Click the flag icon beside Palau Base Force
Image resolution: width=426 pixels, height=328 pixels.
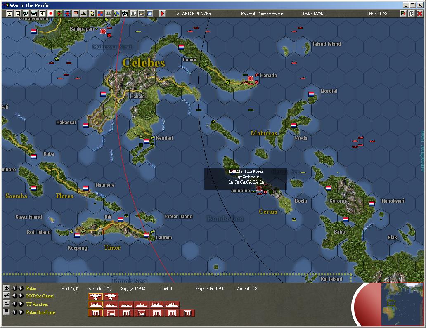tap(7, 312)
